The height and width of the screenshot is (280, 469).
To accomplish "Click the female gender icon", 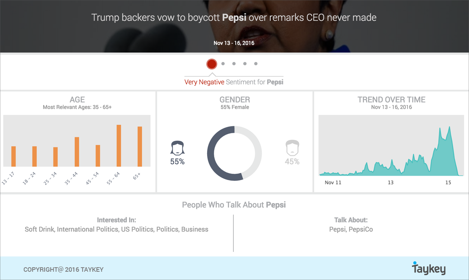I will [177, 148].
